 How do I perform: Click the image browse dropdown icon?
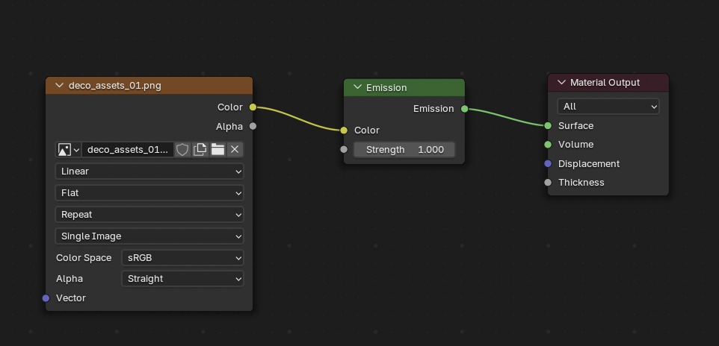pyautogui.click(x=68, y=150)
